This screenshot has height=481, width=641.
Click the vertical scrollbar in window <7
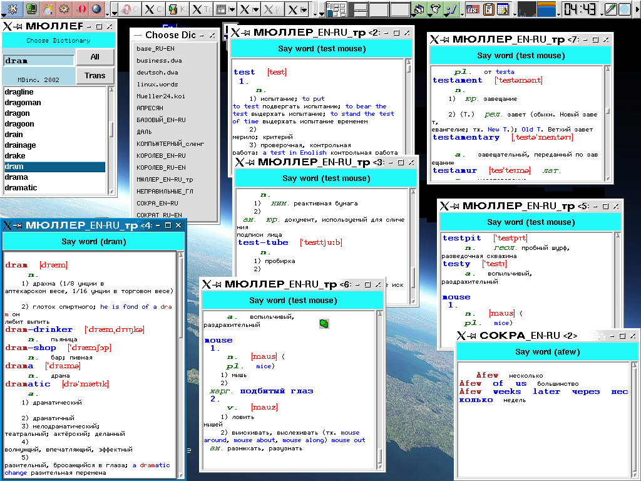pyautogui.click(x=607, y=123)
